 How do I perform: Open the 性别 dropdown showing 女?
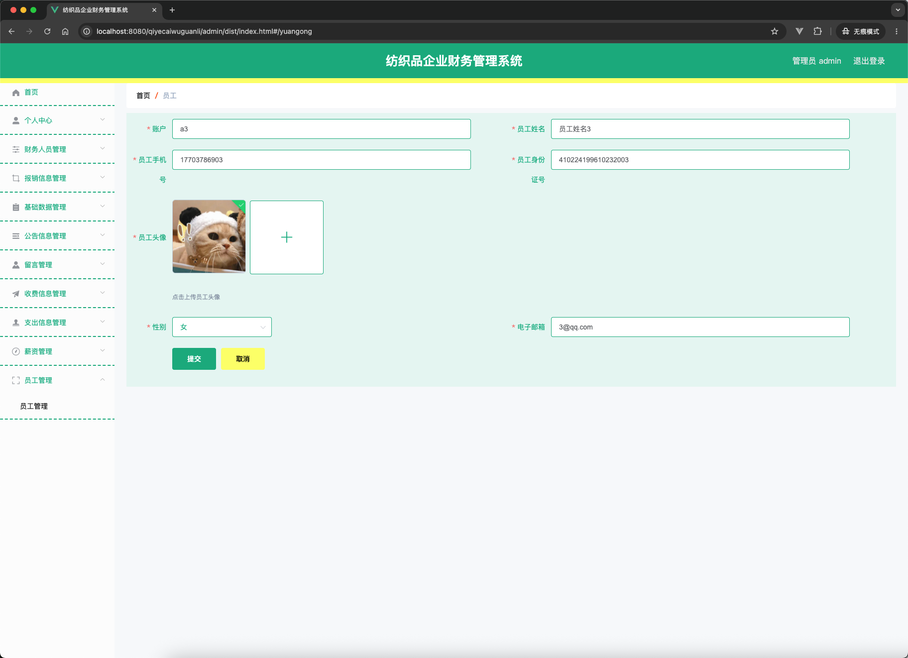point(222,327)
